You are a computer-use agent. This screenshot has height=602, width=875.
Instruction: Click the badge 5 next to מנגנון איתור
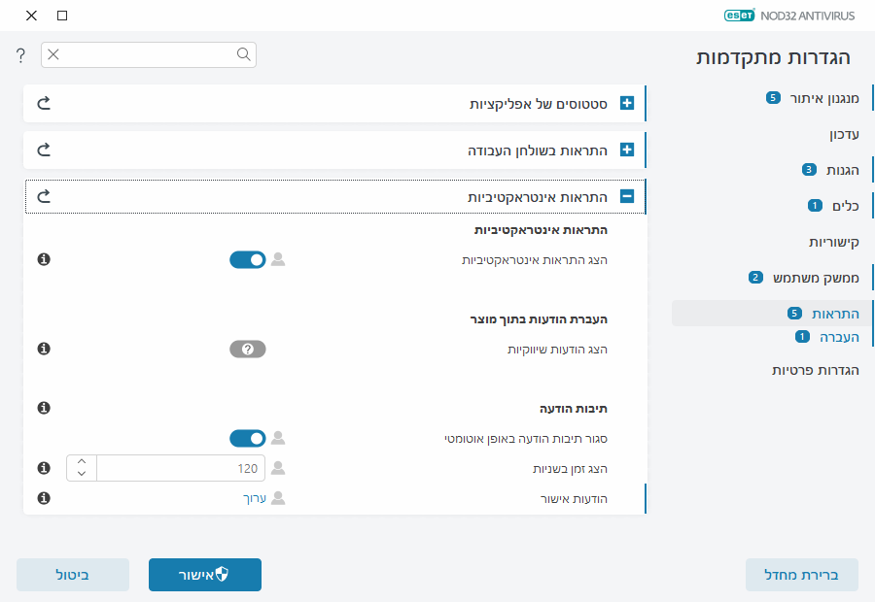(773, 98)
